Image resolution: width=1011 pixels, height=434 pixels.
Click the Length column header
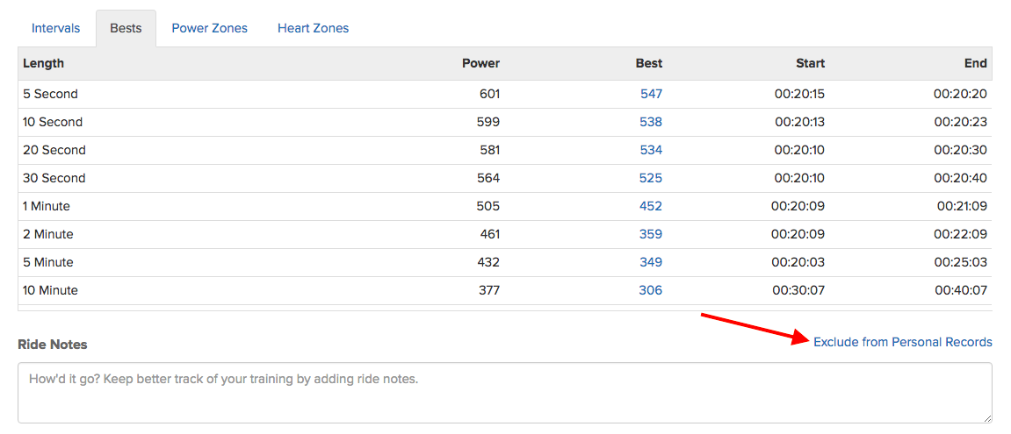tap(43, 63)
